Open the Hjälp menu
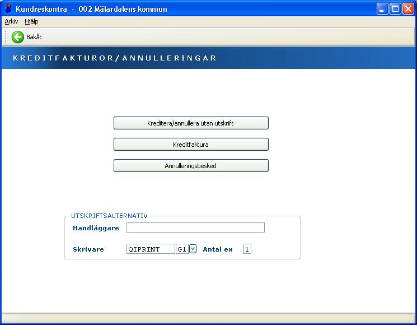Screen dimensions: 417x325 tap(31, 21)
